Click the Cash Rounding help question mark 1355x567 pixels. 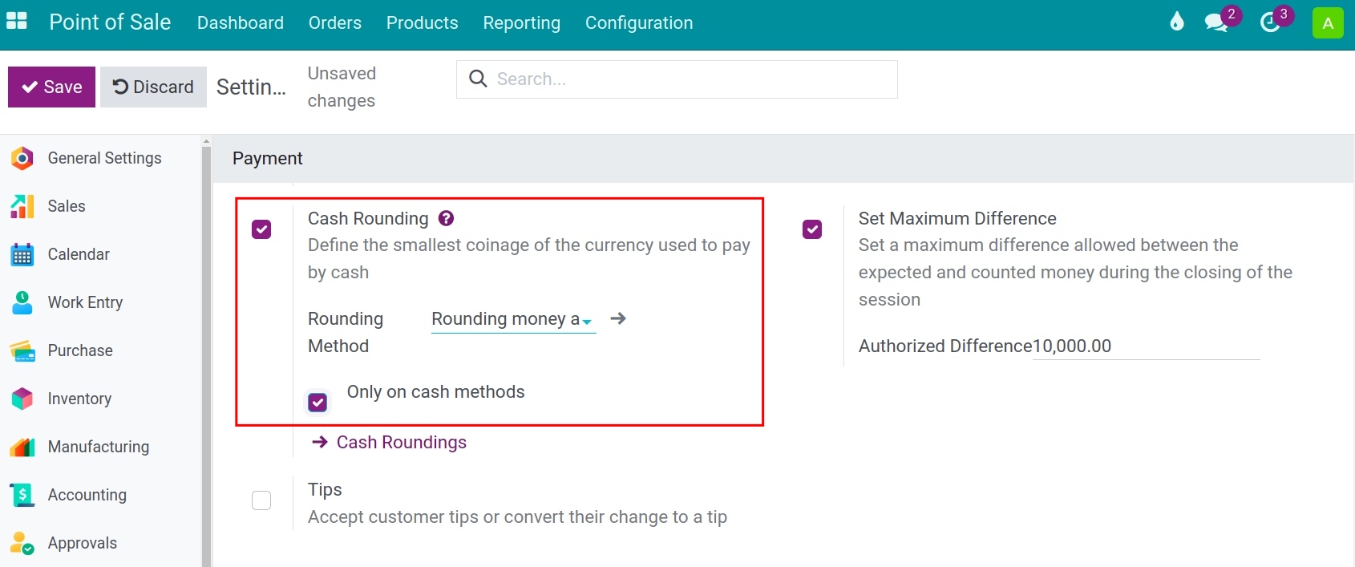tap(447, 218)
